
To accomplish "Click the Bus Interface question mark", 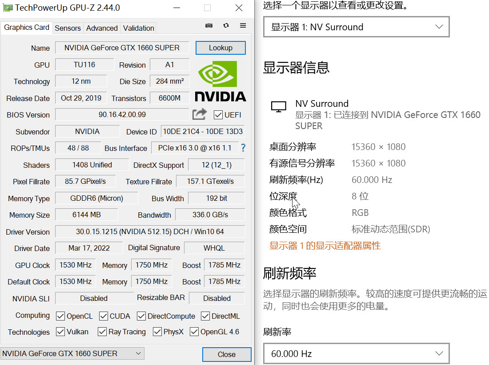I will [x=243, y=148].
